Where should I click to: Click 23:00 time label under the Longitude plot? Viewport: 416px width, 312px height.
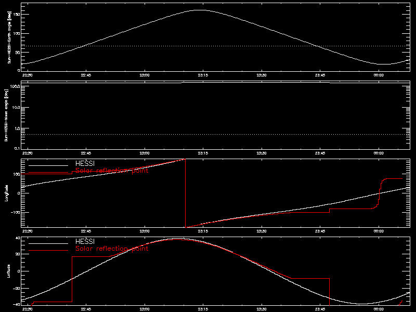[x=145, y=231]
